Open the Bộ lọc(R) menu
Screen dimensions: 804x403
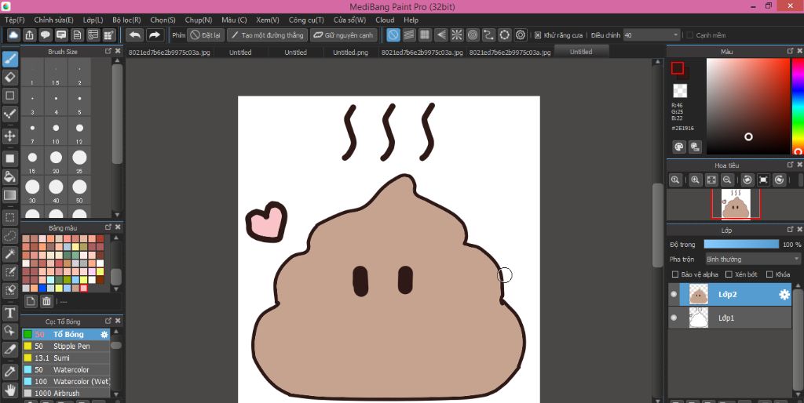[x=126, y=20]
